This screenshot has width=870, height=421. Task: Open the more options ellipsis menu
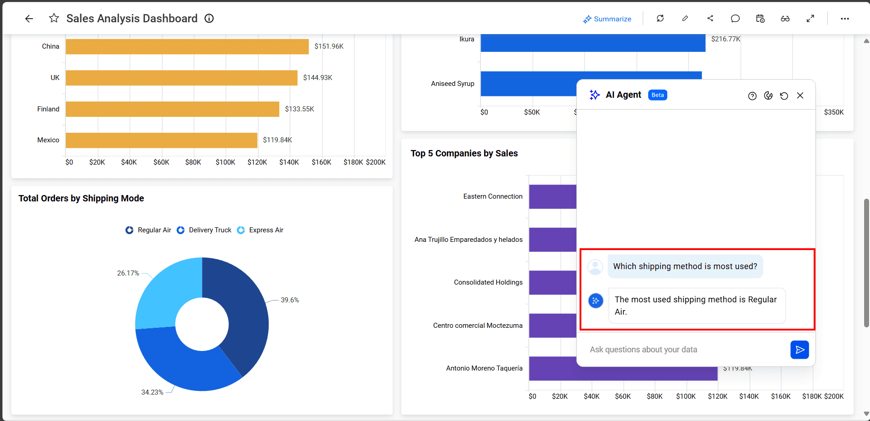click(845, 19)
